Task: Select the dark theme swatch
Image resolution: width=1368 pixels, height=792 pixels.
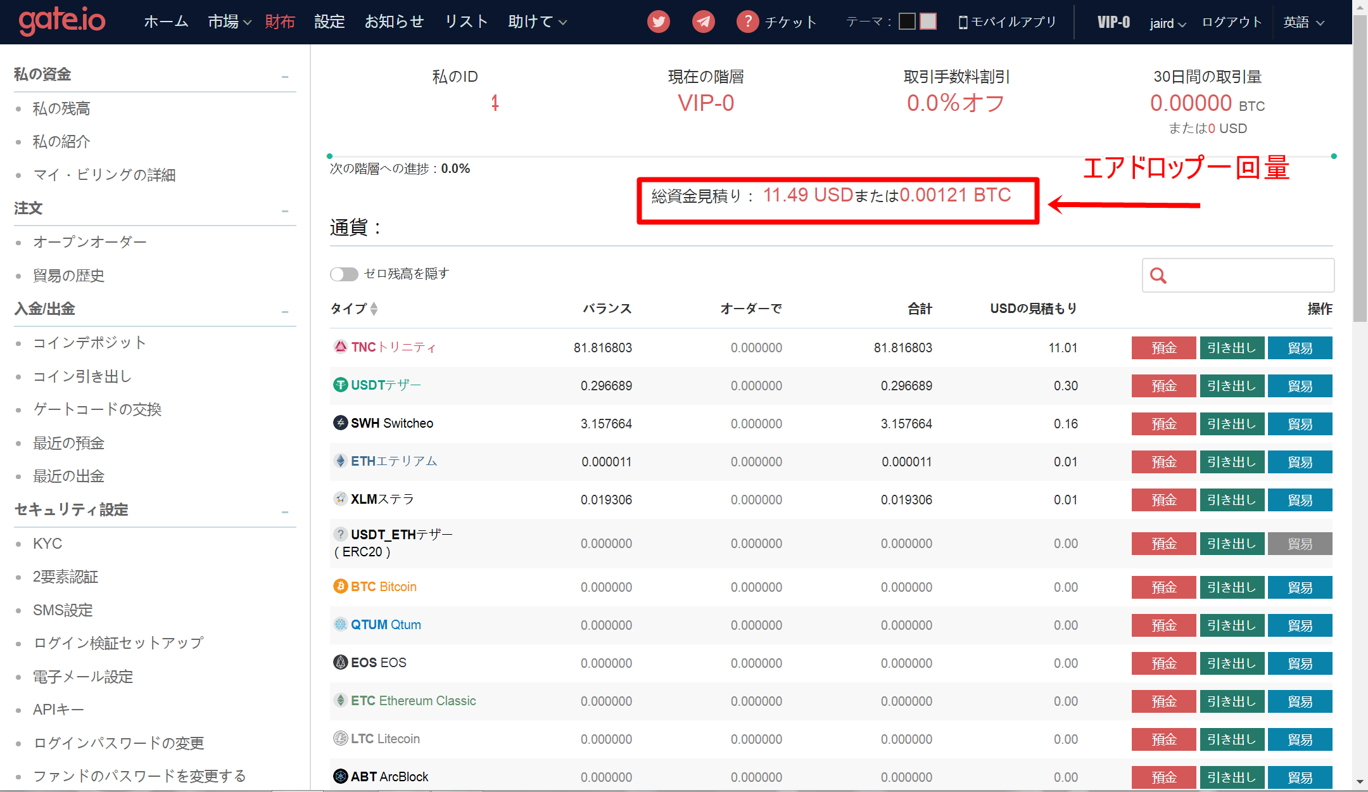Action: coord(907,22)
